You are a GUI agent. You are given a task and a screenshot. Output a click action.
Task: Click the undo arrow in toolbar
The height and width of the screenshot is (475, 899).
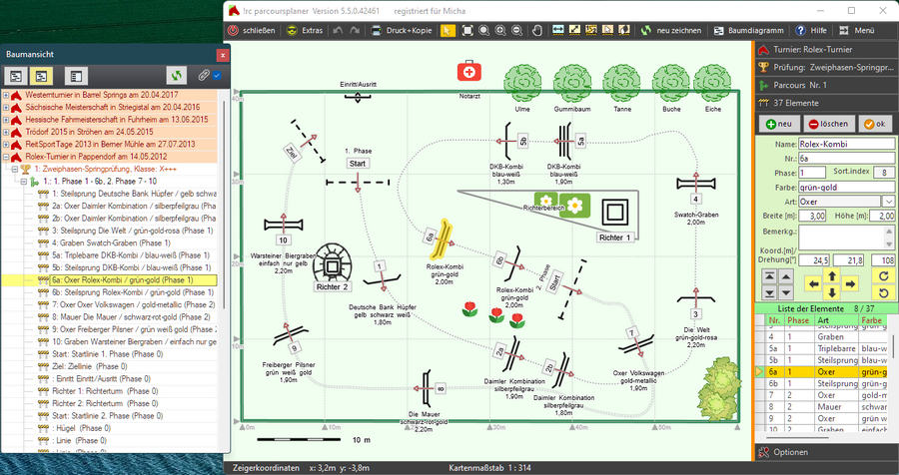[x=339, y=30]
